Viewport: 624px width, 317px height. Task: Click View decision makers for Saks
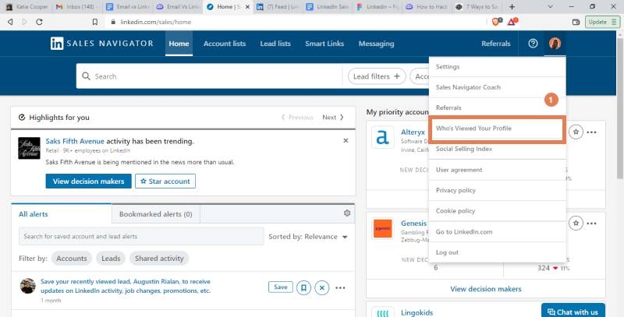[88, 181]
